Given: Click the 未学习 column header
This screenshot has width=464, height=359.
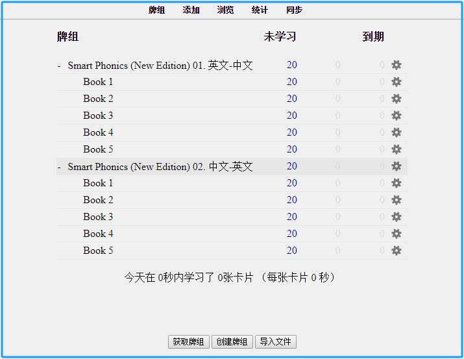Looking at the screenshot, I should pos(280,37).
